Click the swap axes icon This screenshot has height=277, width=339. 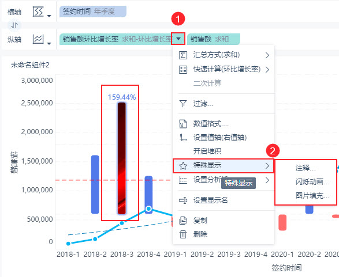click(14, 25)
